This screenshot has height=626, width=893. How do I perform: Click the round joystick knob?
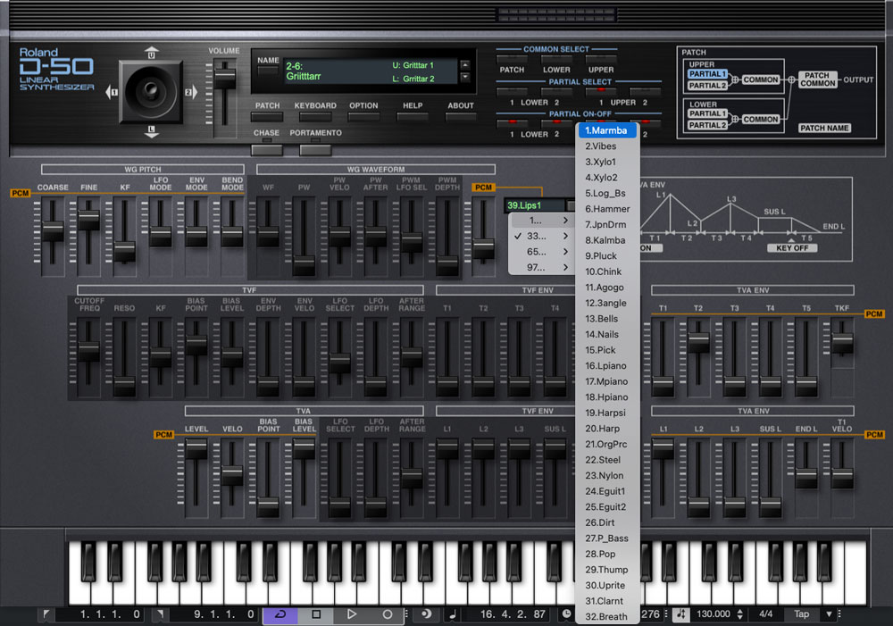pyautogui.click(x=151, y=91)
